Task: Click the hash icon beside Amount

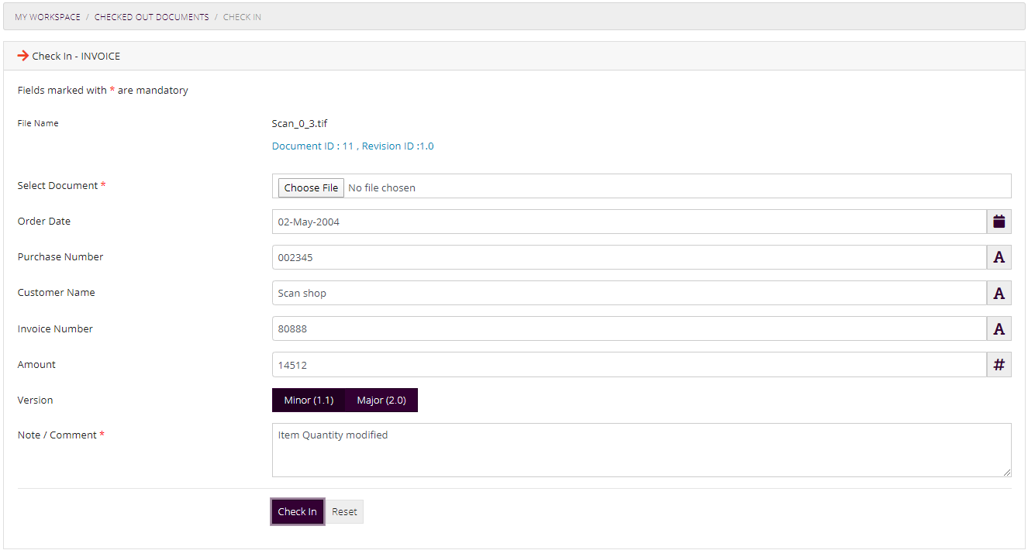Action: point(999,365)
